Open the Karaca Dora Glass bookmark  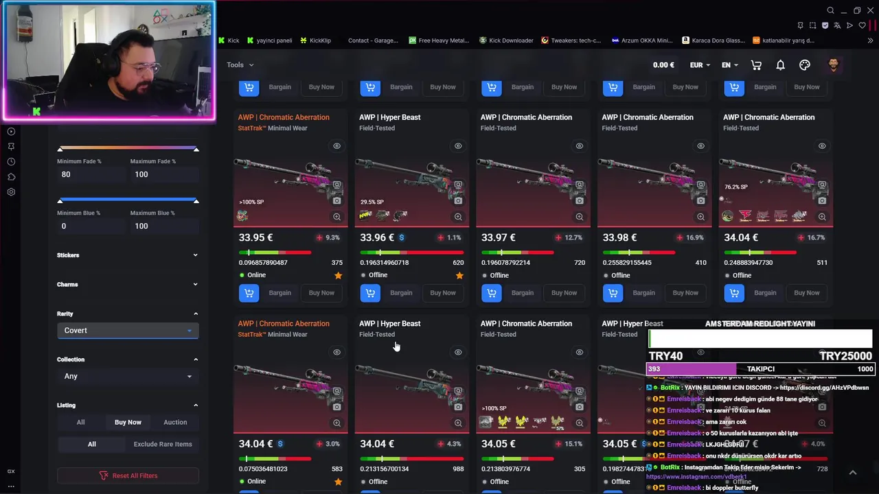[713, 40]
